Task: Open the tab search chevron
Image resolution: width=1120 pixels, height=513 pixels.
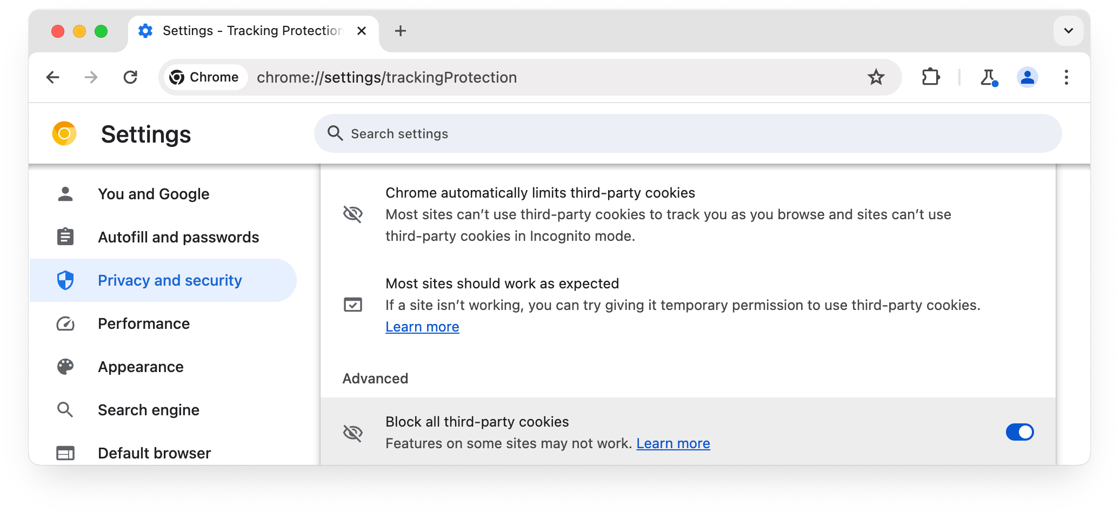Action: pos(1068,31)
